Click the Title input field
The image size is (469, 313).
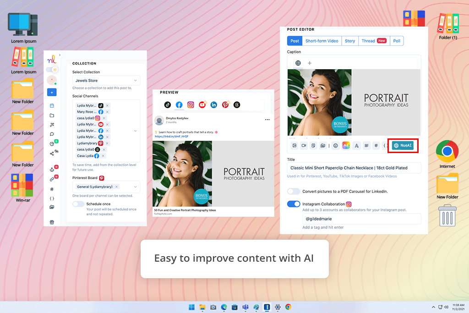[354, 168]
